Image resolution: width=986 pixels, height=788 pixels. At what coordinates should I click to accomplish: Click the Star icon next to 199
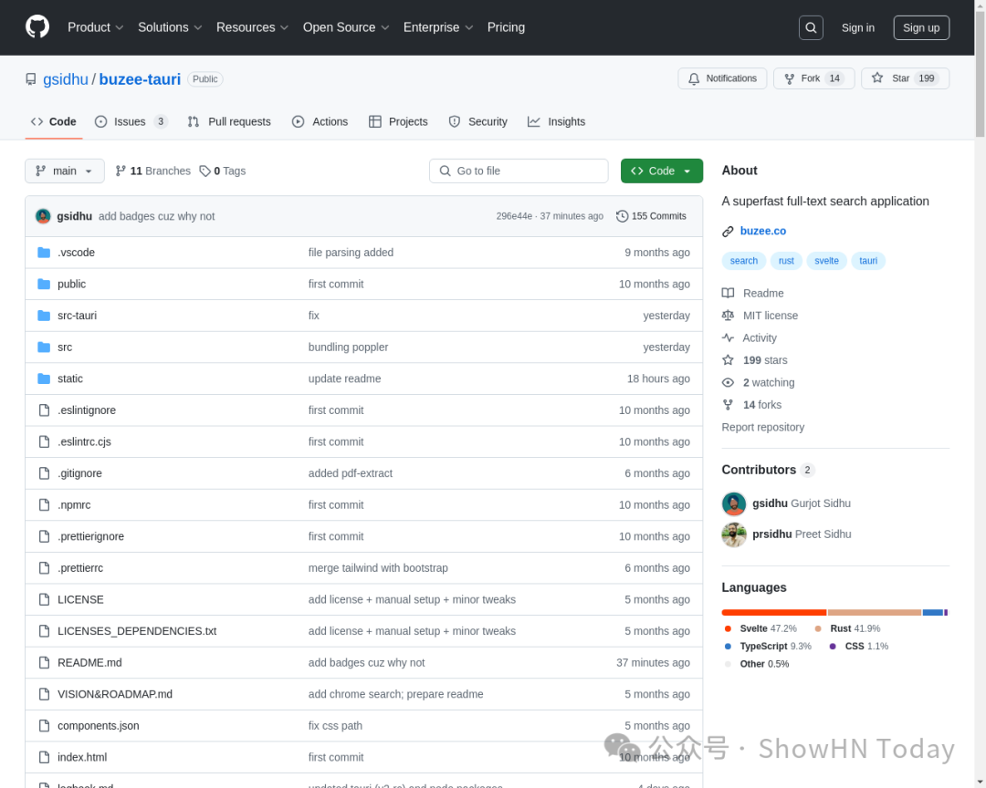876,78
